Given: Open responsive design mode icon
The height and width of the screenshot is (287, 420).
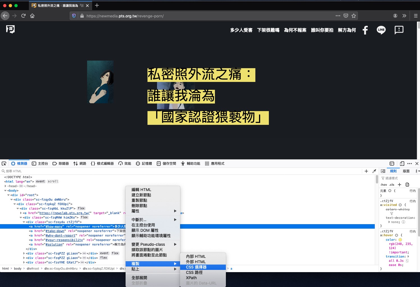Looking at the screenshot, I should point(402,164).
